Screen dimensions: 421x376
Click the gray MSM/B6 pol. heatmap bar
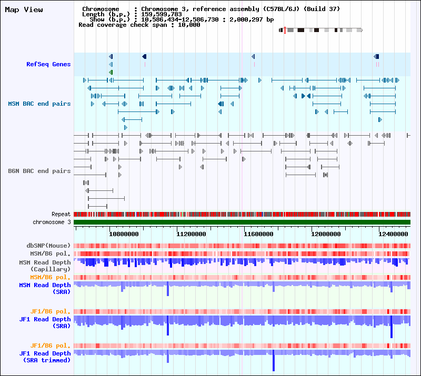point(242,253)
